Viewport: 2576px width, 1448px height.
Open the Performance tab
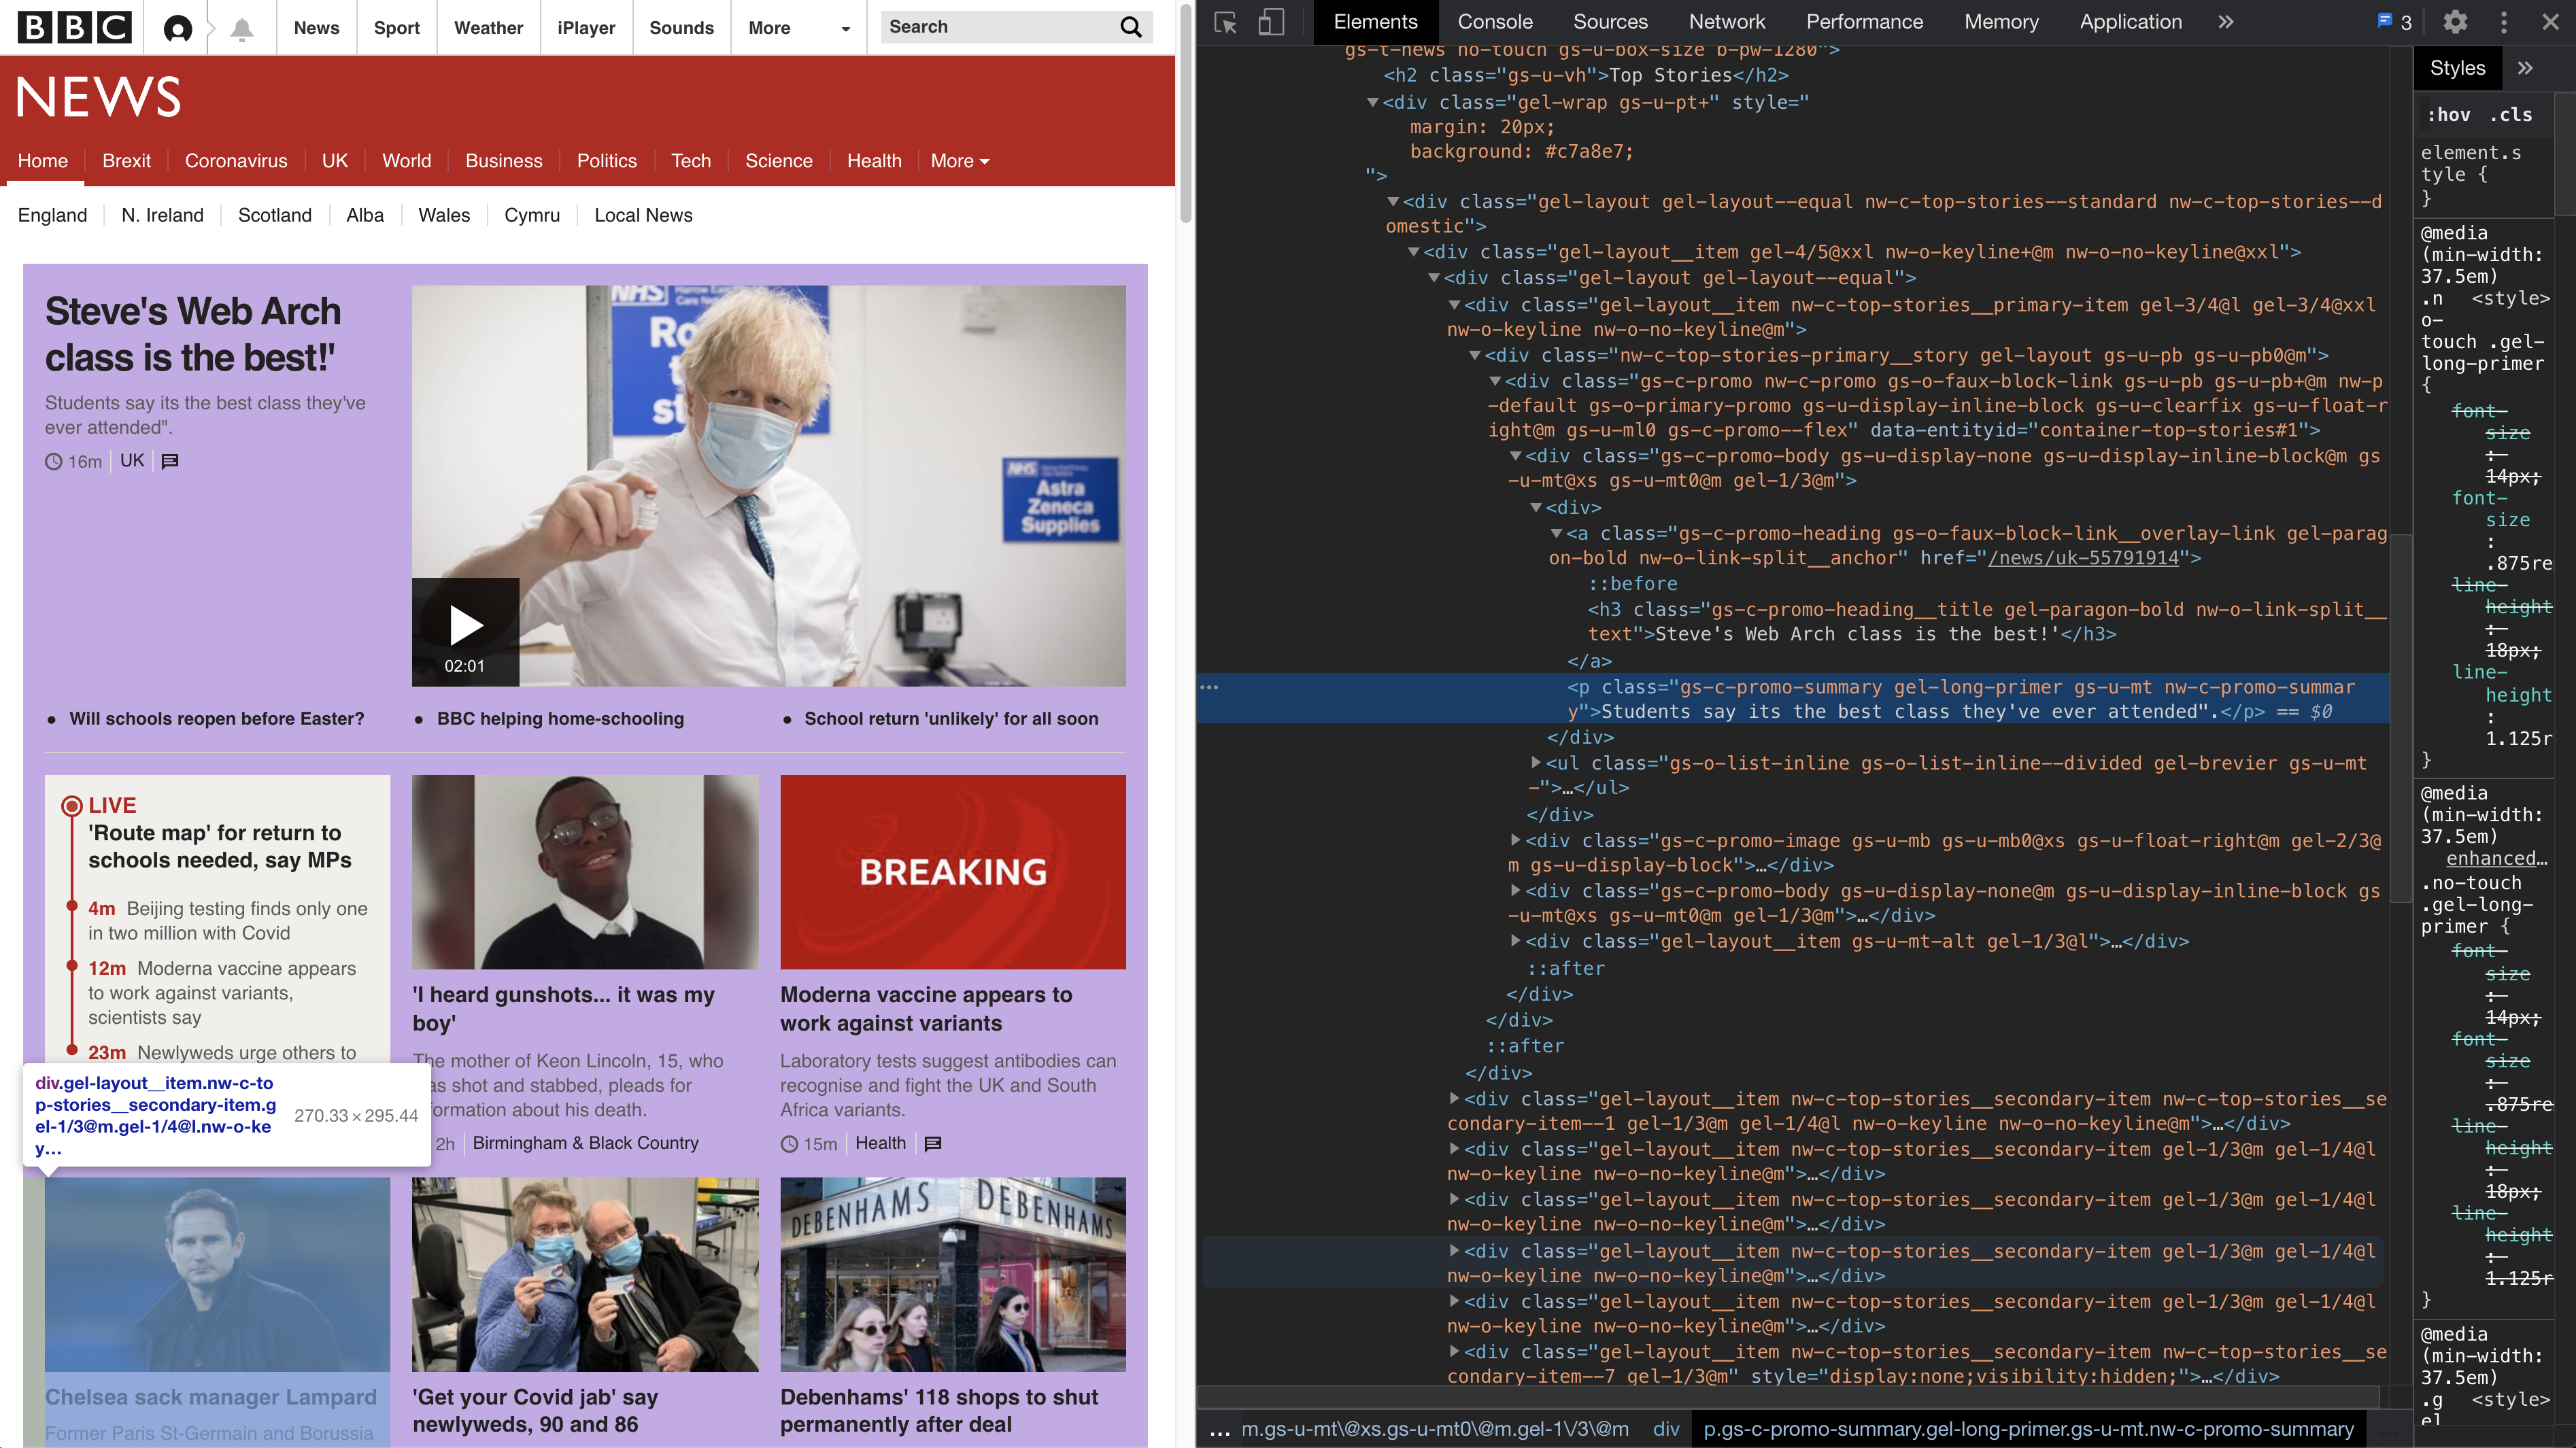tap(1864, 22)
